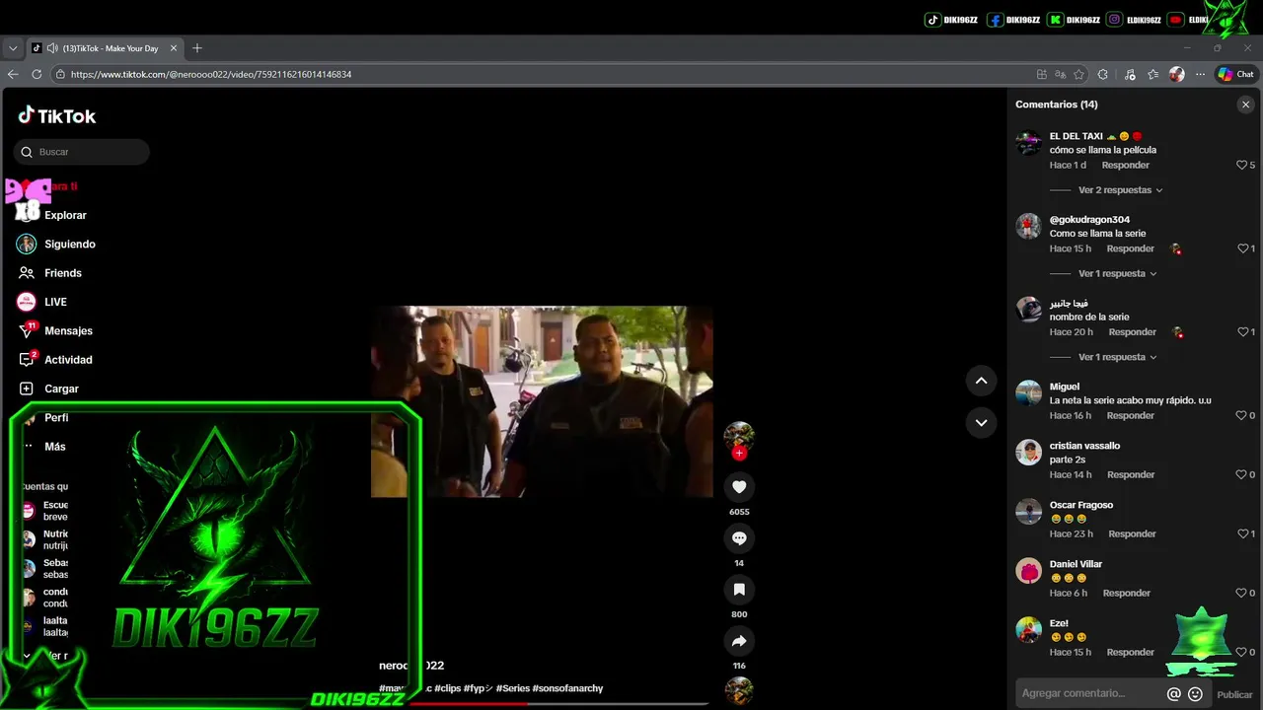Click the browser profile avatar
Image resolution: width=1263 pixels, height=710 pixels.
click(x=1176, y=74)
